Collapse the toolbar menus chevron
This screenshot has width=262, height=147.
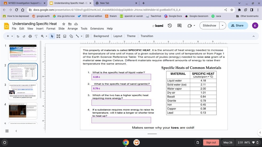coord(253,36)
